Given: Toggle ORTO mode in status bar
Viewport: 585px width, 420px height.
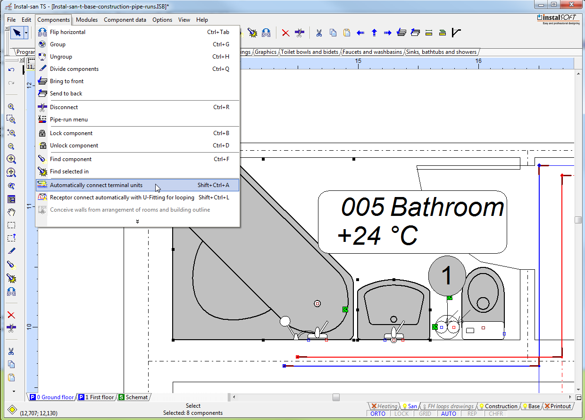Looking at the screenshot, I should coord(378,413).
